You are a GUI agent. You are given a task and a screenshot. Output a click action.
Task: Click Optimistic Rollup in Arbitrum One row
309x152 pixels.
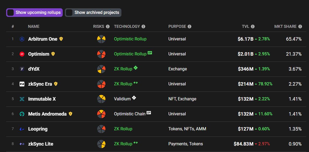tap(130, 39)
